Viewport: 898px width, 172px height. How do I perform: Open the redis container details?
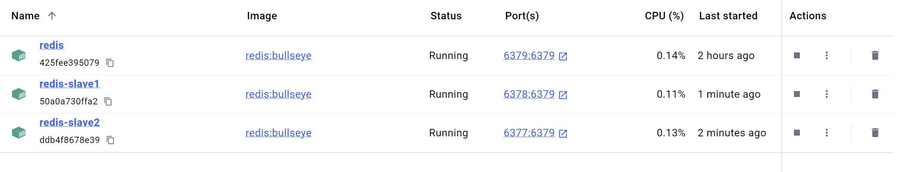coord(51,45)
